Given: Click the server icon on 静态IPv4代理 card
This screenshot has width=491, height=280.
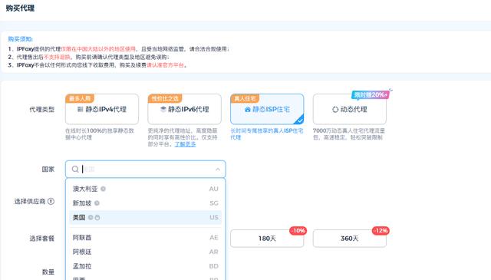Looking at the screenshot, I should pyautogui.click(x=80, y=109).
